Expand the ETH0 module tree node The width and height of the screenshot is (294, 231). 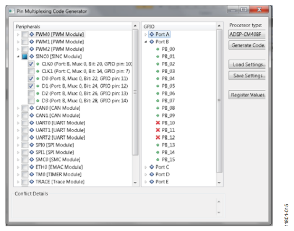18,167
